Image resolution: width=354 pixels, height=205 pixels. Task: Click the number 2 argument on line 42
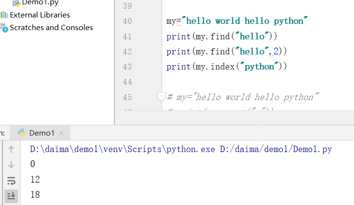click(x=276, y=51)
